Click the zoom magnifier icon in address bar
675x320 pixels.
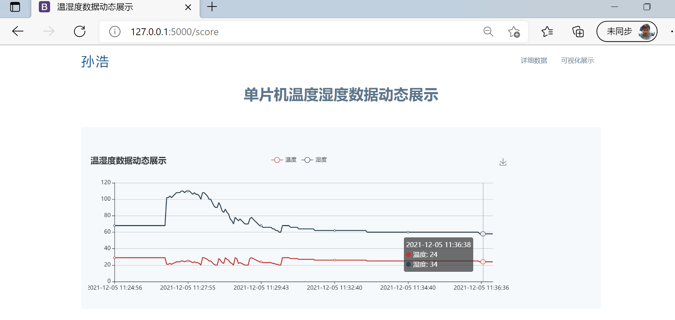tap(488, 32)
